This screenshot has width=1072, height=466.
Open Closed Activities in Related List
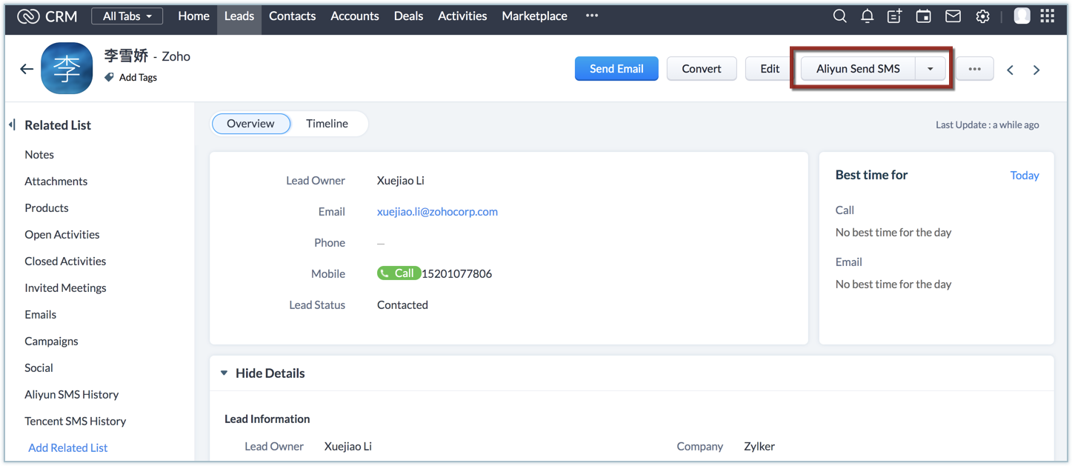(x=65, y=262)
